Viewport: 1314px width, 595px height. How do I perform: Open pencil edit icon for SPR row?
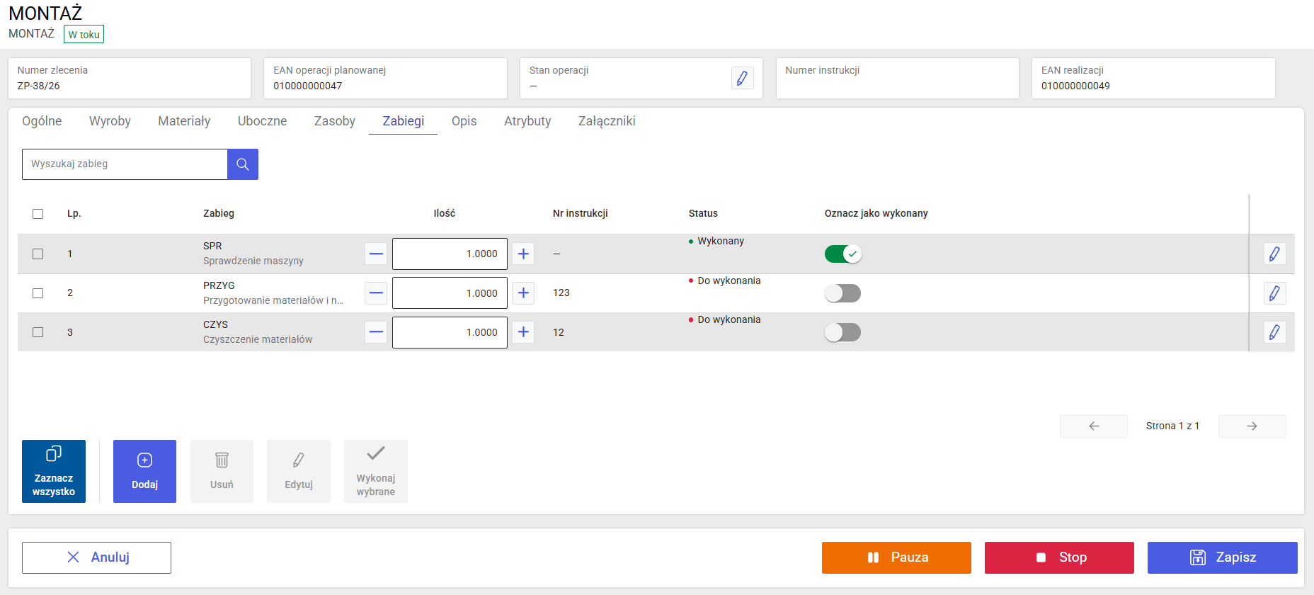(x=1274, y=254)
